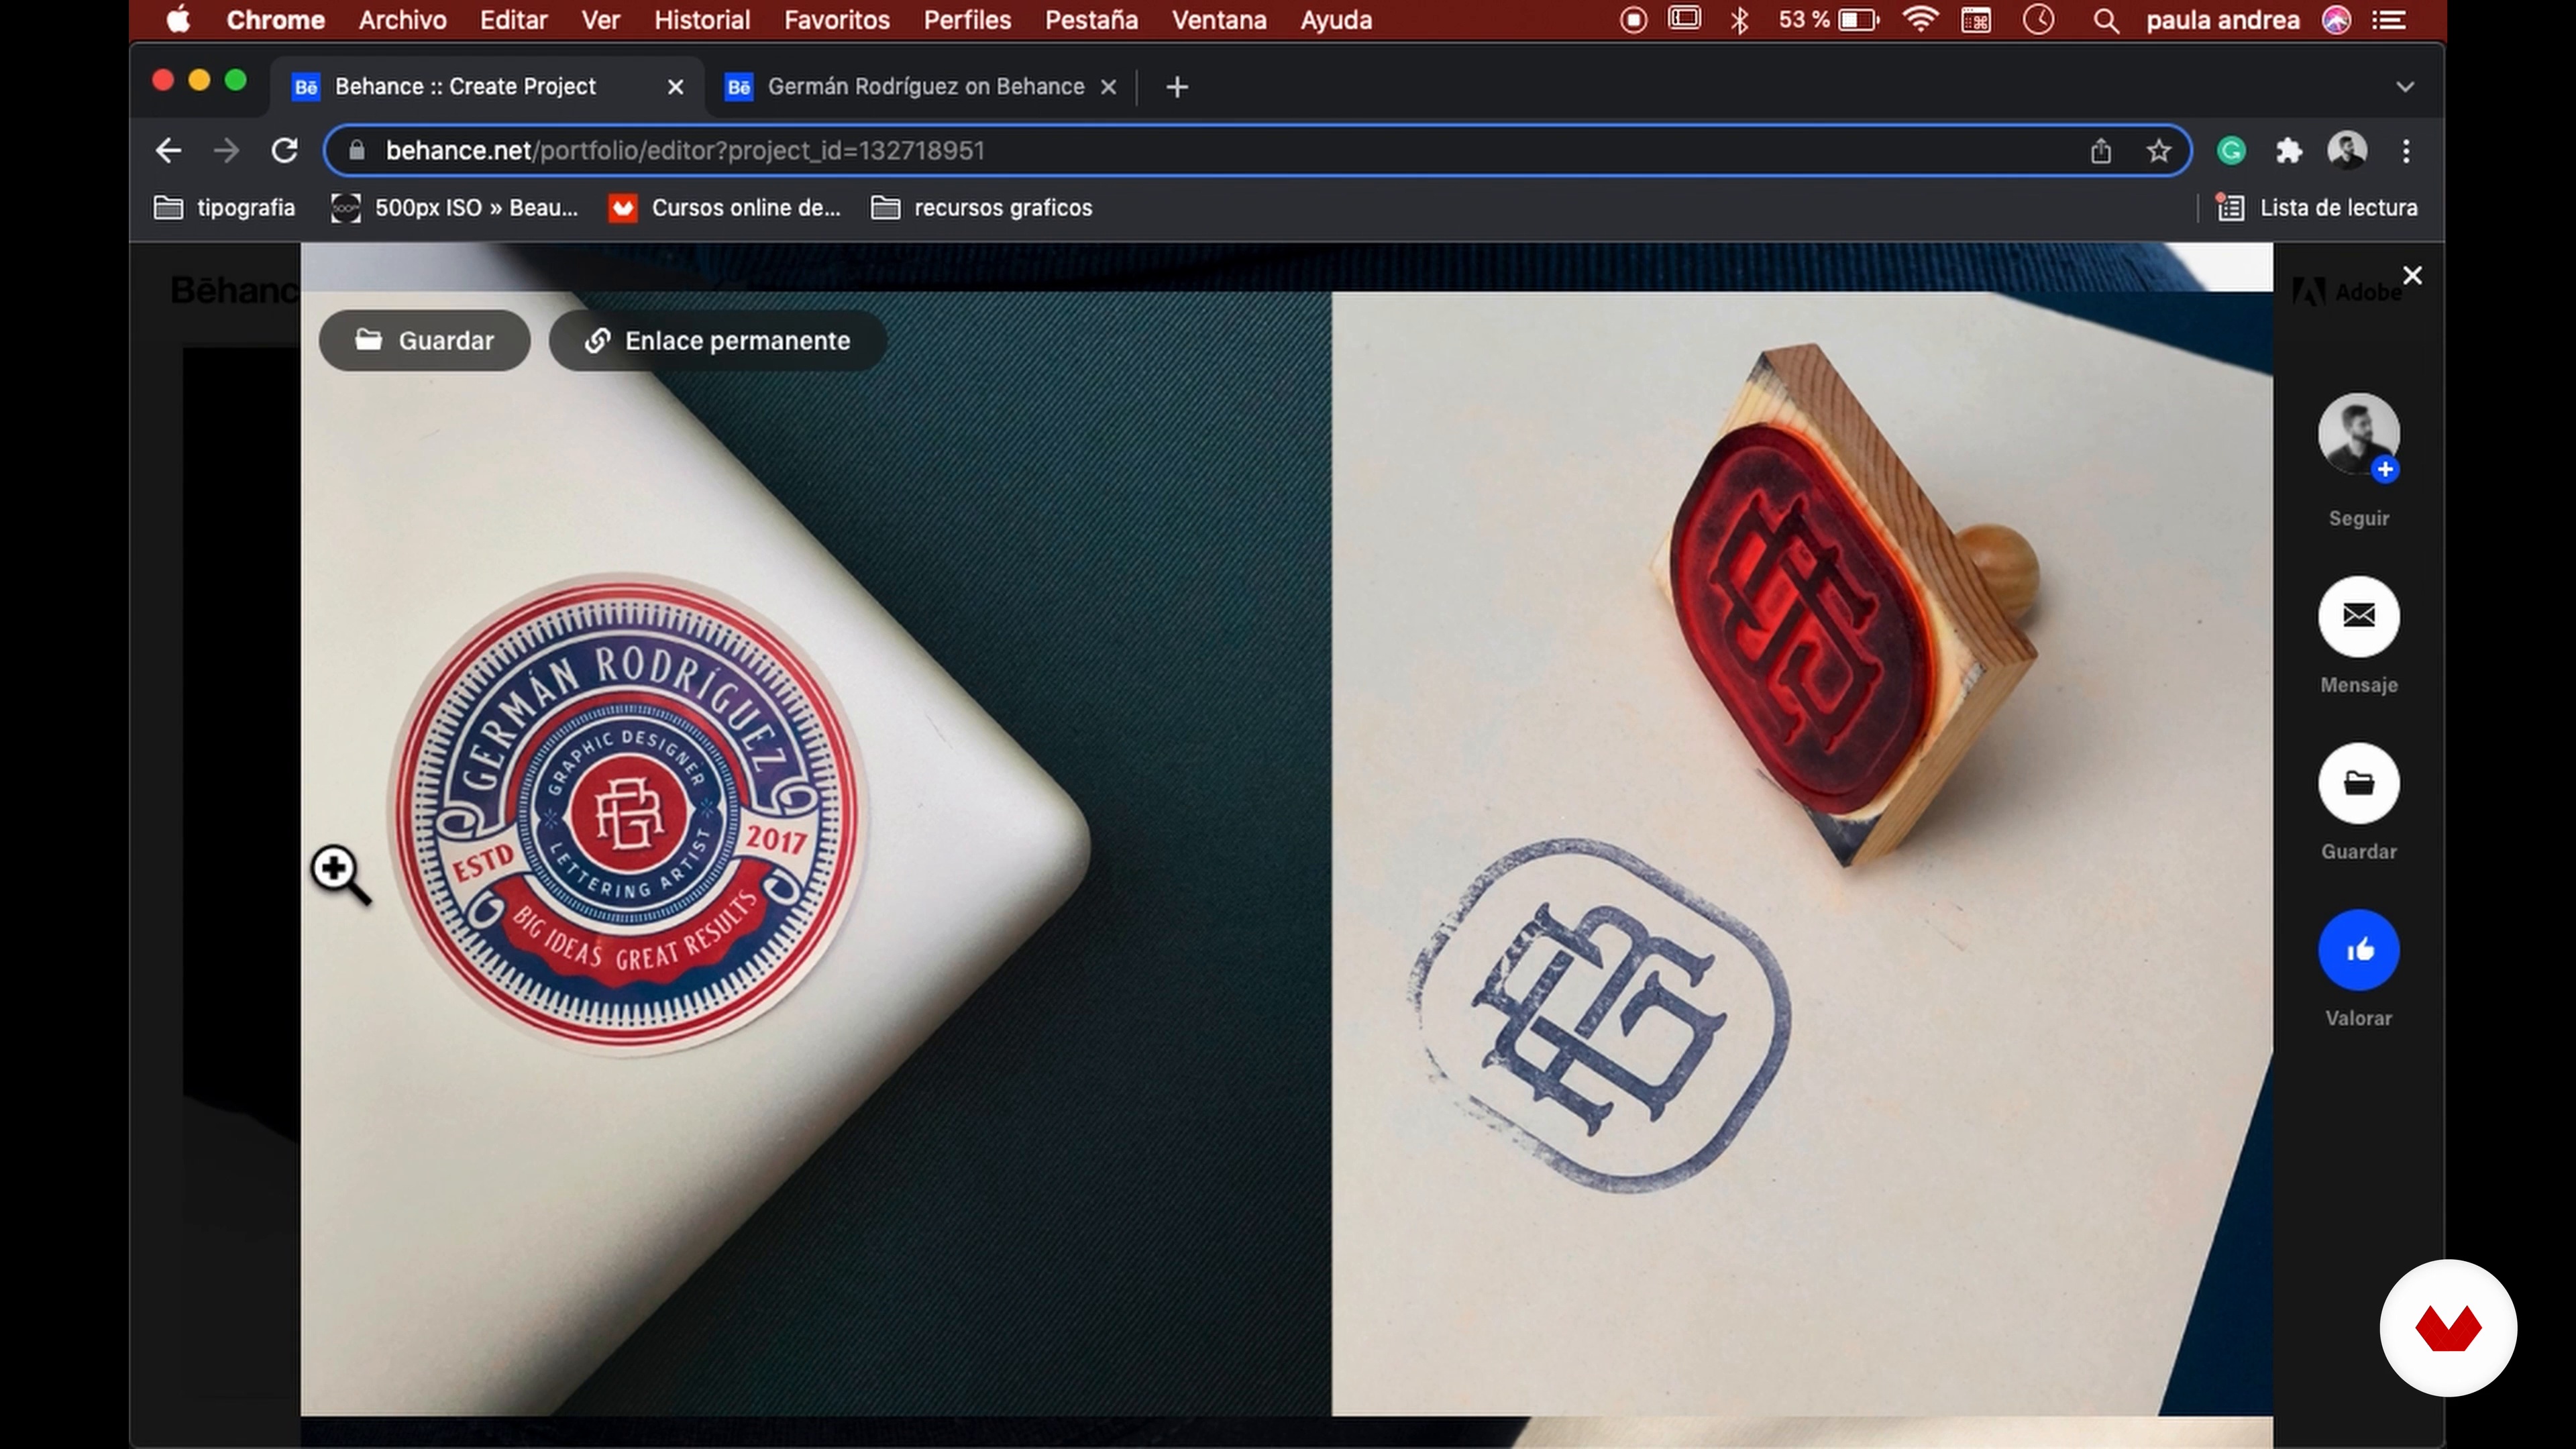The height and width of the screenshot is (1449, 2576).
Task: Open the Ver menu
Action: 600,20
